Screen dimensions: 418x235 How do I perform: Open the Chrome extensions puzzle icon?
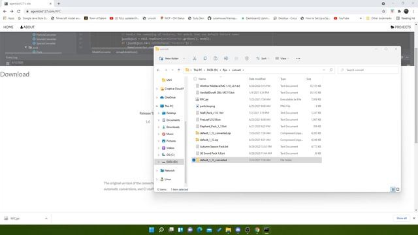399,12
